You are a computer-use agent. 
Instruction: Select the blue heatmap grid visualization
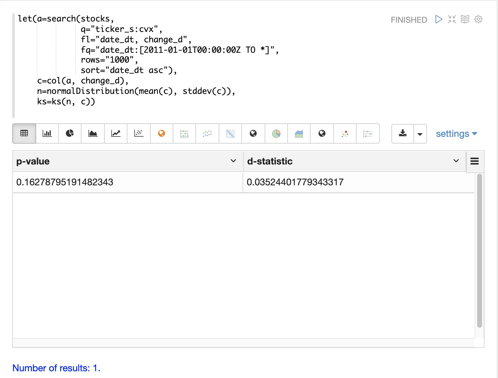click(230, 133)
